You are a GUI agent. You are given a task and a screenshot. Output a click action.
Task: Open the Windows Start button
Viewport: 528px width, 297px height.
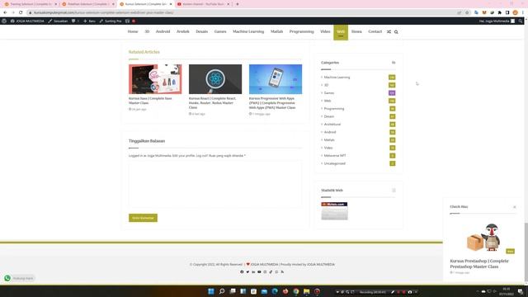coord(211,291)
